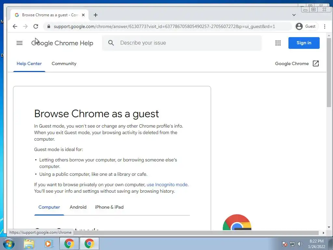
Task: Open the hamburger main menu
Action: (x=20, y=43)
